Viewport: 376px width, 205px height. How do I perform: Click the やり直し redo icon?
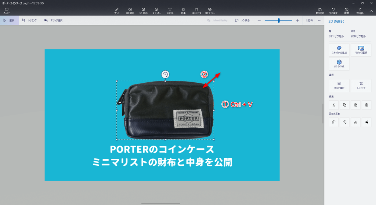point(360,11)
